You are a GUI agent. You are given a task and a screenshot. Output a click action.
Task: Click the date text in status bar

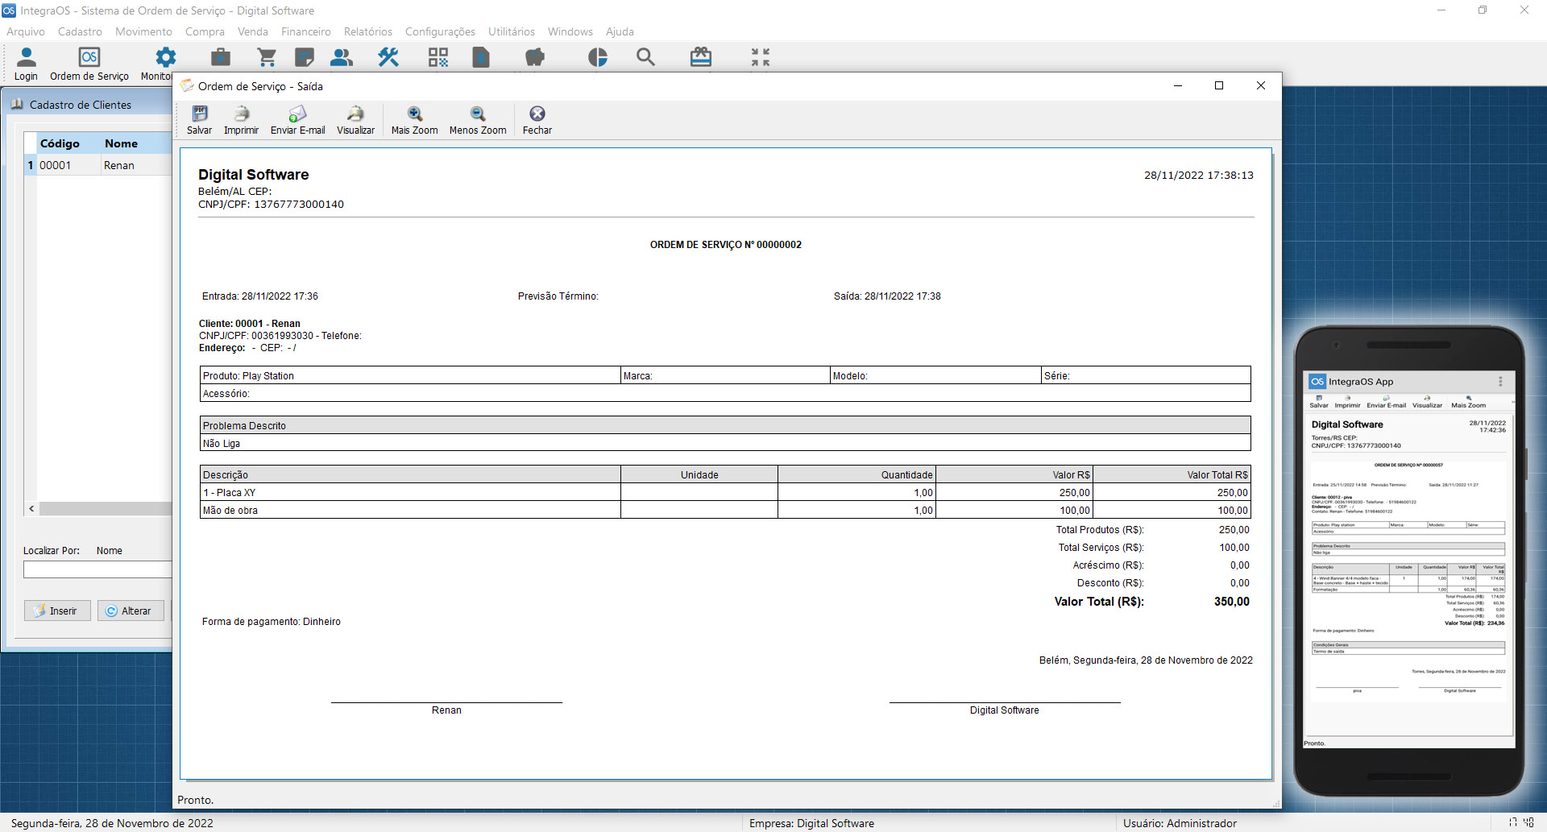click(112, 823)
